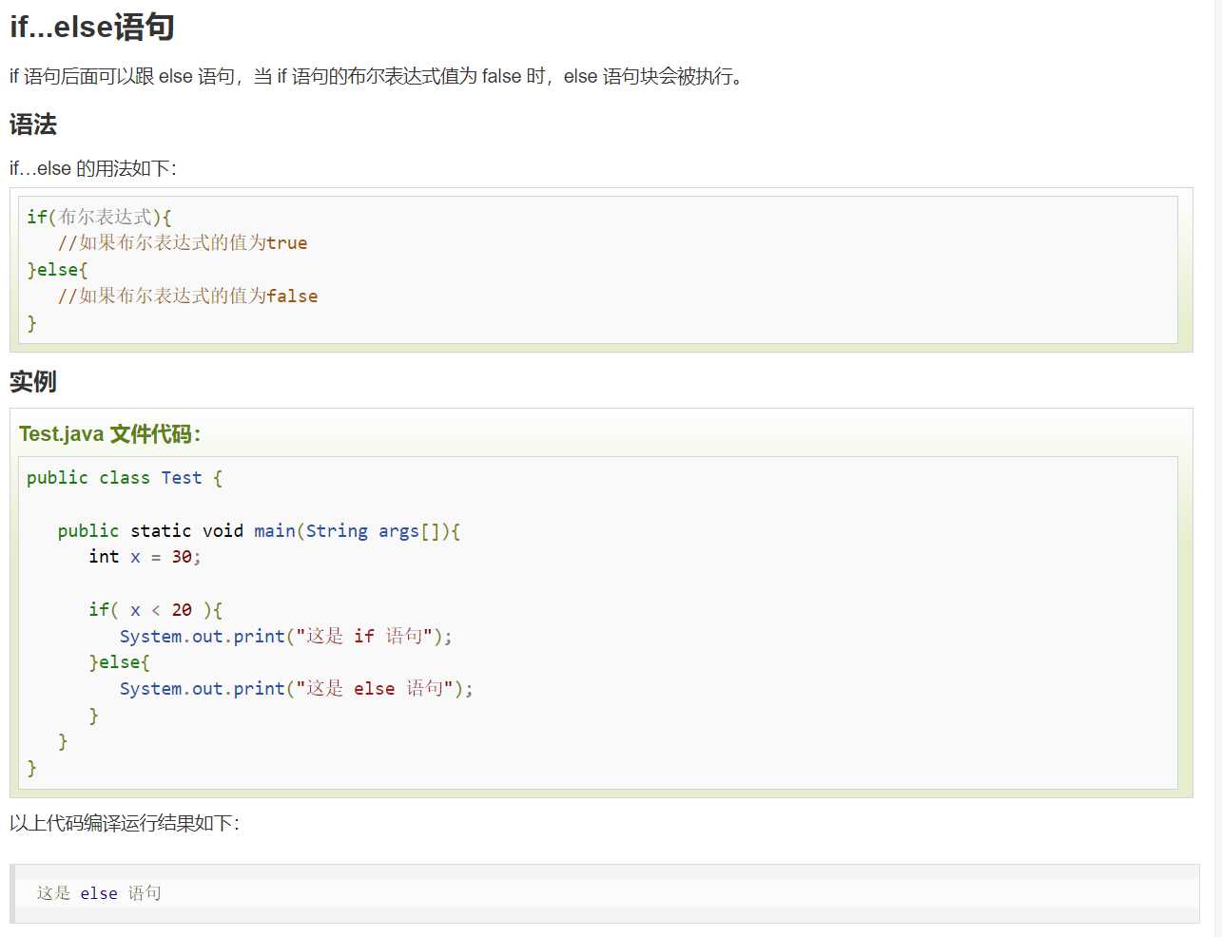Click the "}else{" line in the syntax block

click(x=57, y=270)
